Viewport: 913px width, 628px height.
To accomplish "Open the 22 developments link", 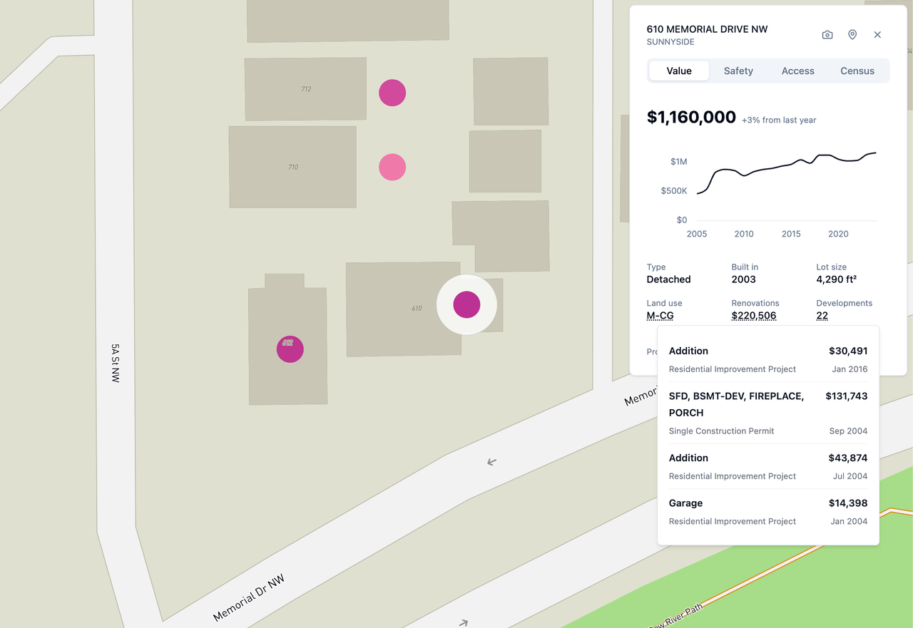I will coord(822,315).
